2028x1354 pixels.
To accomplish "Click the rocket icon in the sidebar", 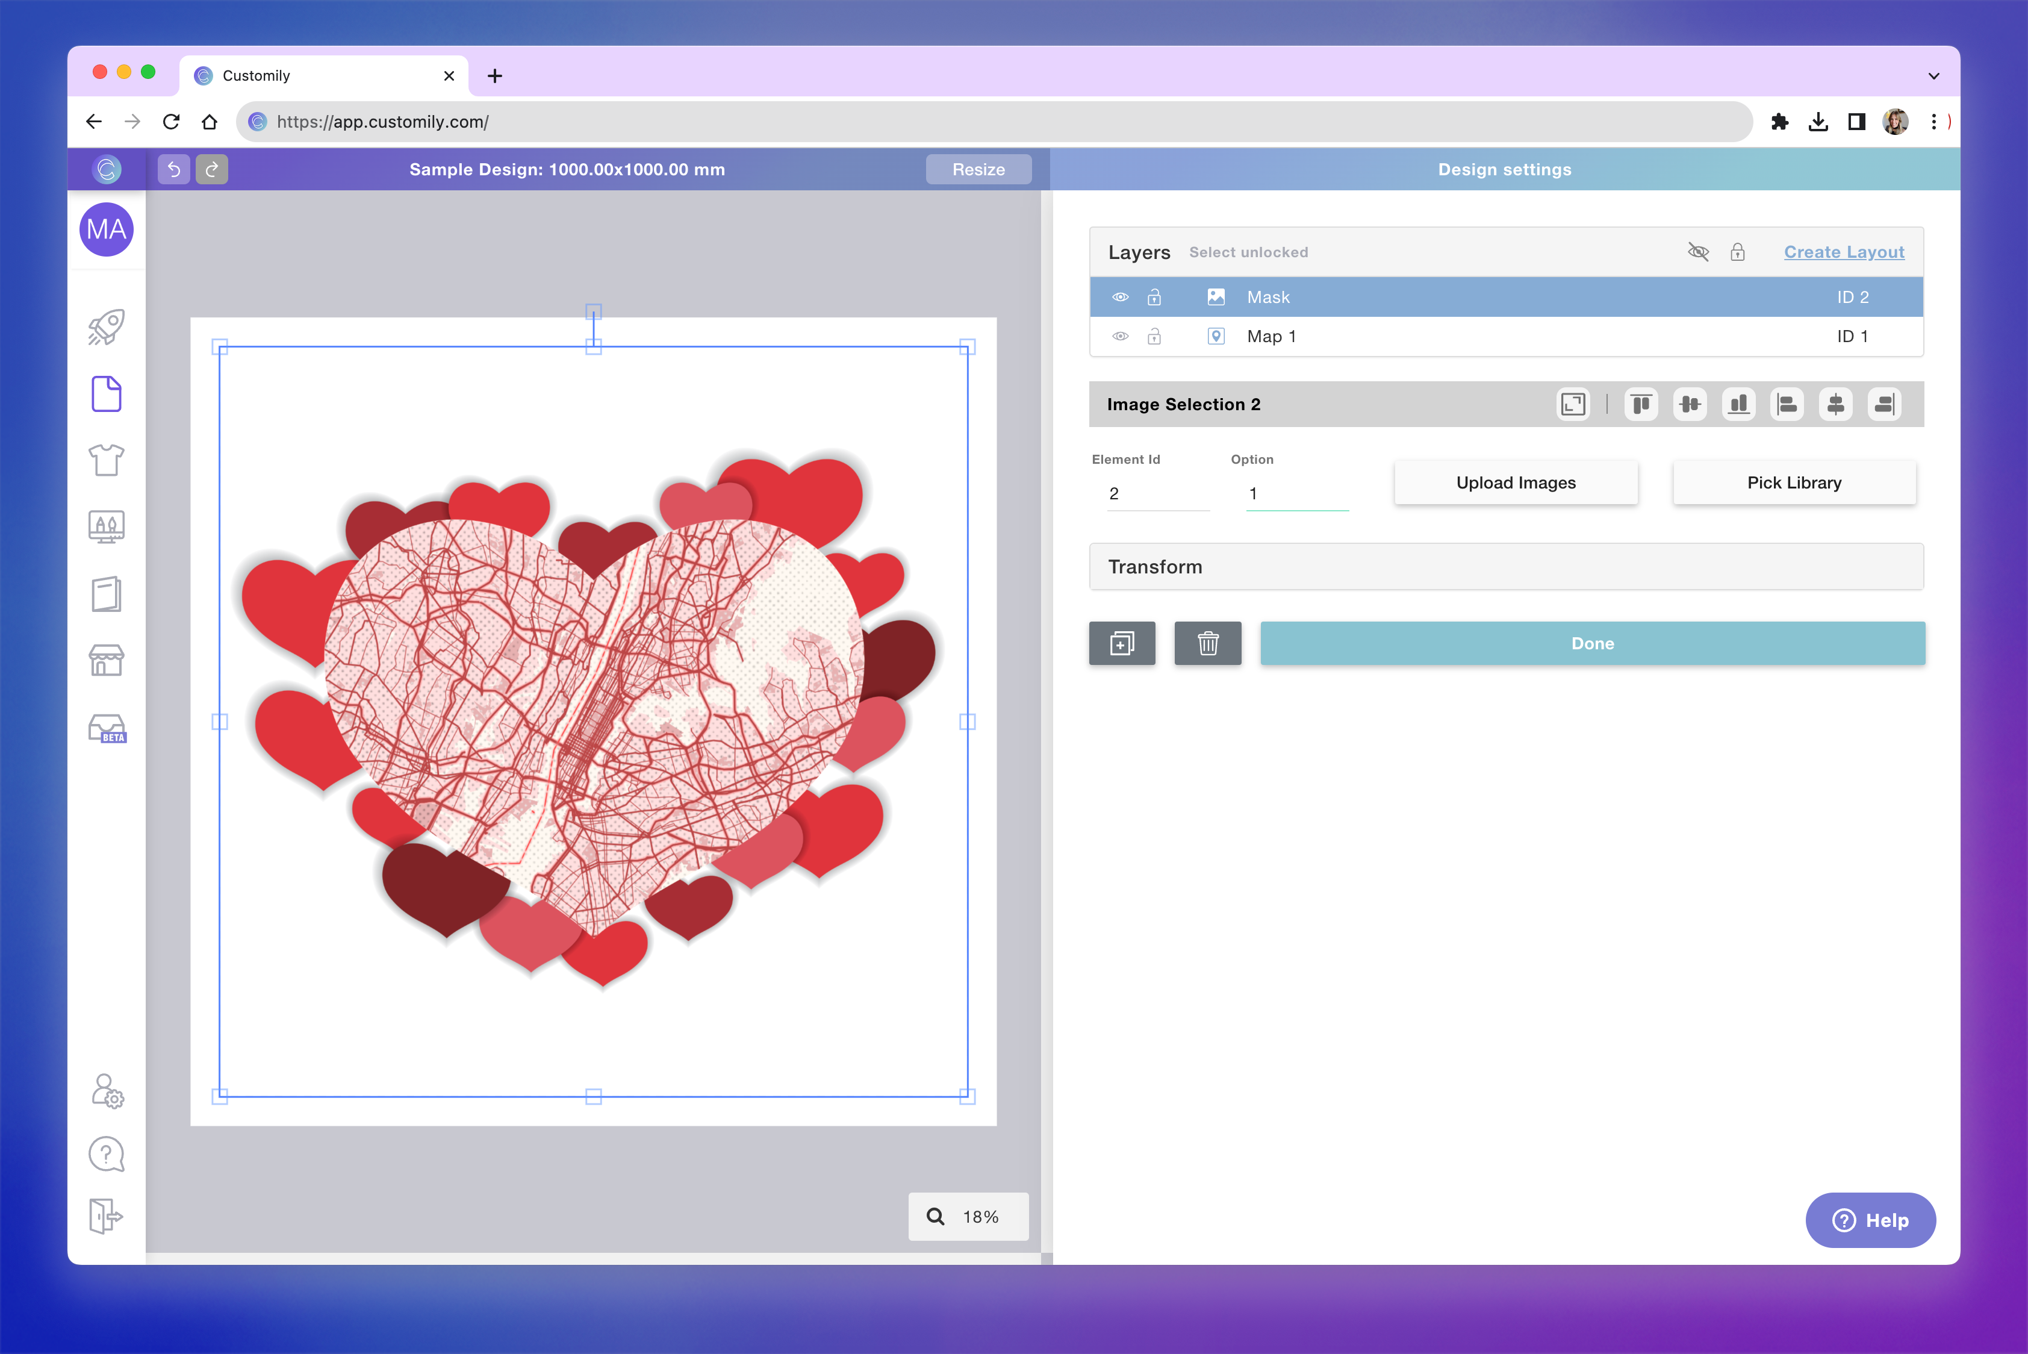I will (106, 327).
